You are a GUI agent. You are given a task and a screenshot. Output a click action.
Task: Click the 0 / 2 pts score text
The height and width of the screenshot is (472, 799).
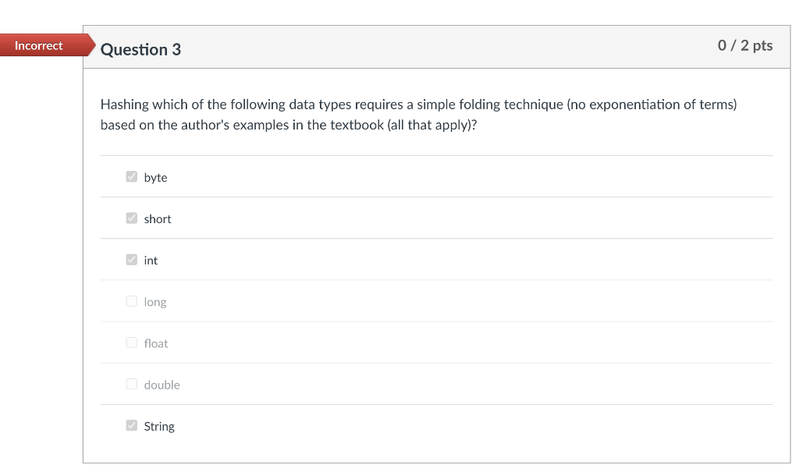point(746,45)
